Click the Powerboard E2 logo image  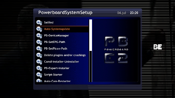(116, 50)
